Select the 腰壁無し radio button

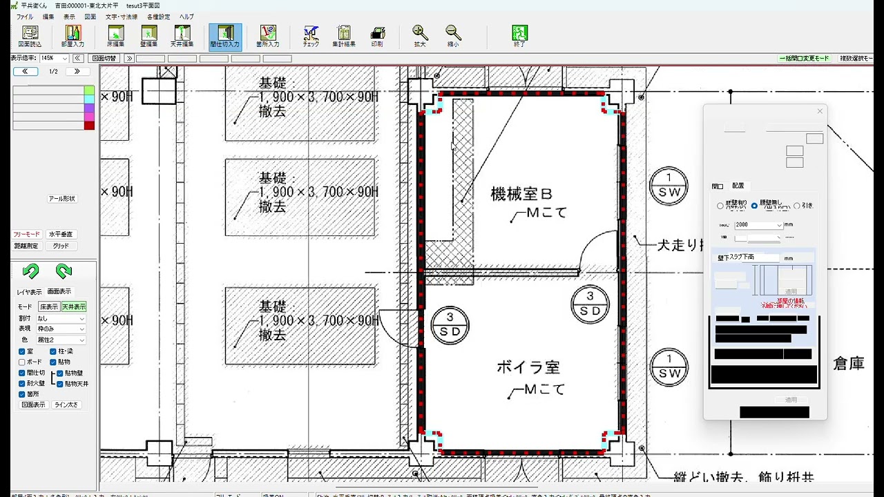click(754, 206)
